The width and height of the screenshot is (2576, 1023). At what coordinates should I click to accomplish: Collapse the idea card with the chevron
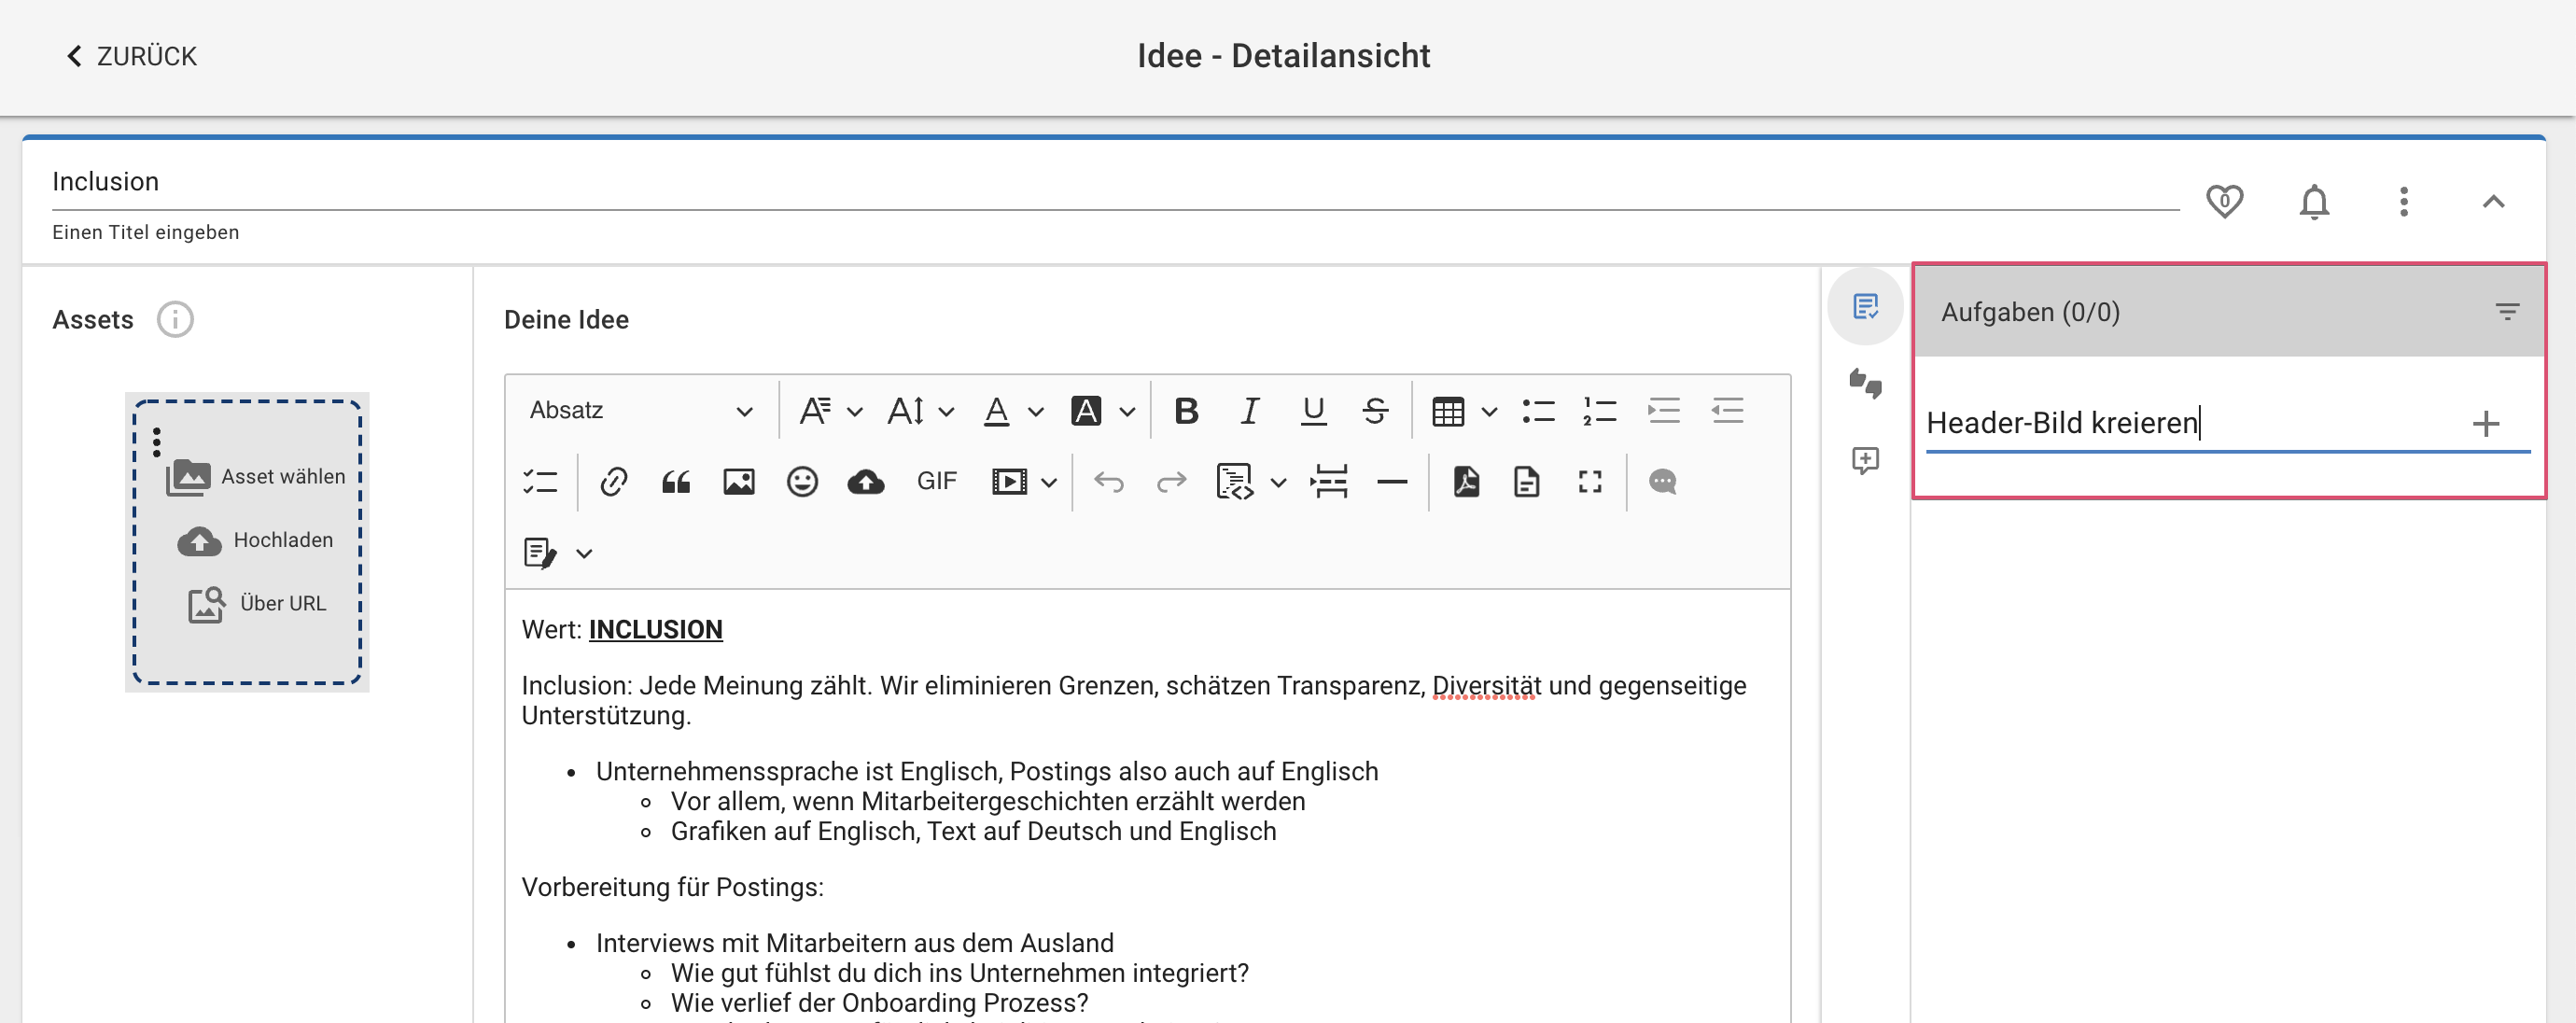tap(2494, 201)
